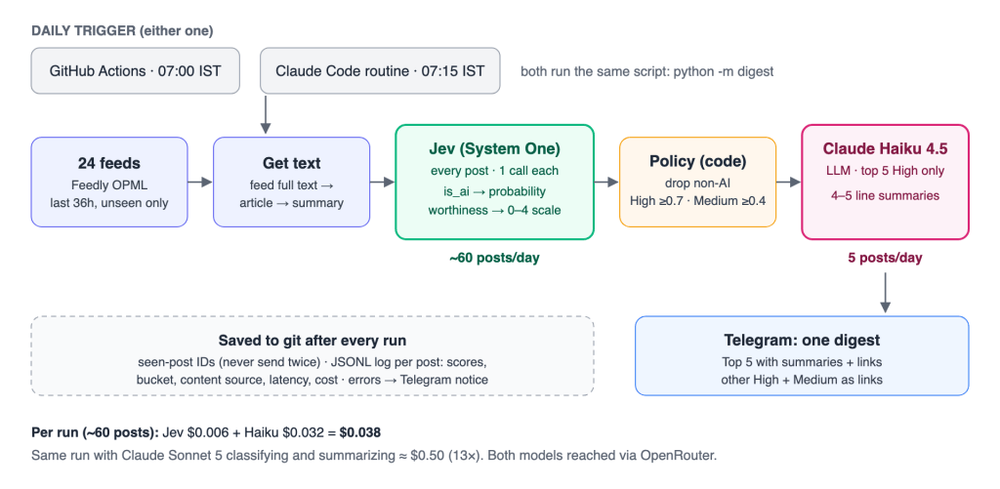Click arrow from Claude Code routine downward

(x=266, y=113)
